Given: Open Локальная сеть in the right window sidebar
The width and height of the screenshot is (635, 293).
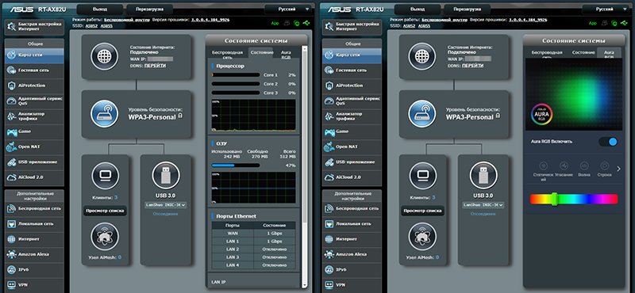Looking at the screenshot, I should tap(352, 224).
